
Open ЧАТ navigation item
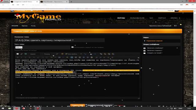coord(151,18)
